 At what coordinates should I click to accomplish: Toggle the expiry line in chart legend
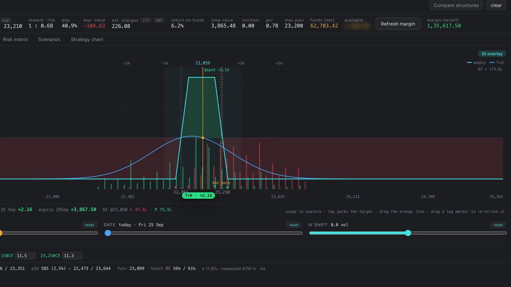point(476,63)
